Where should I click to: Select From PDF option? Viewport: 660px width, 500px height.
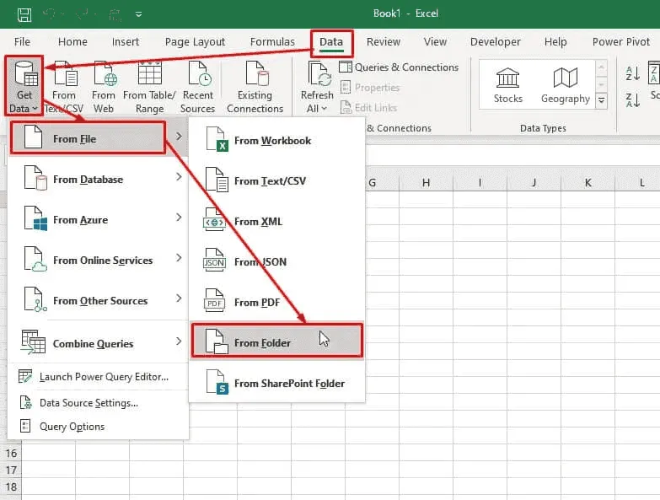256,302
